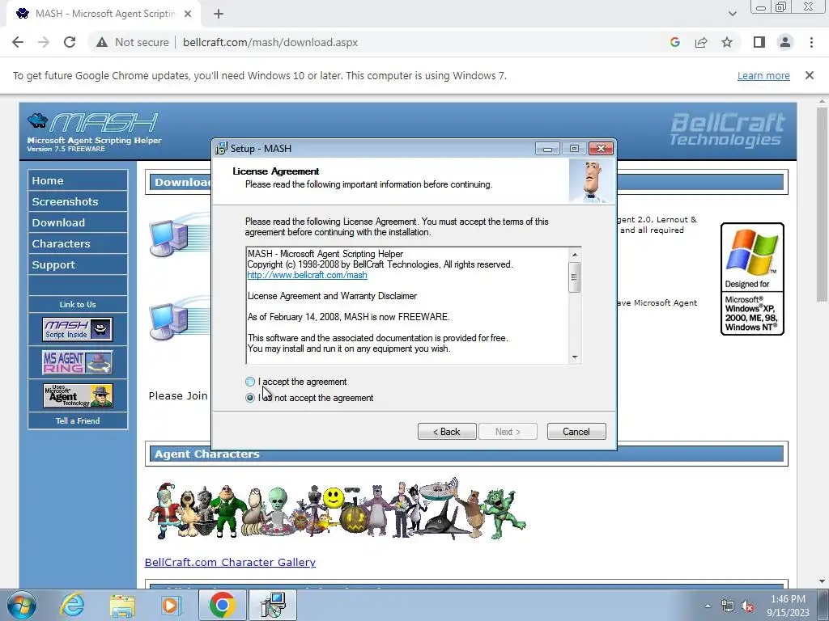Open the Home page in sidebar
Image resolution: width=829 pixels, height=621 pixels.
[78, 180]
